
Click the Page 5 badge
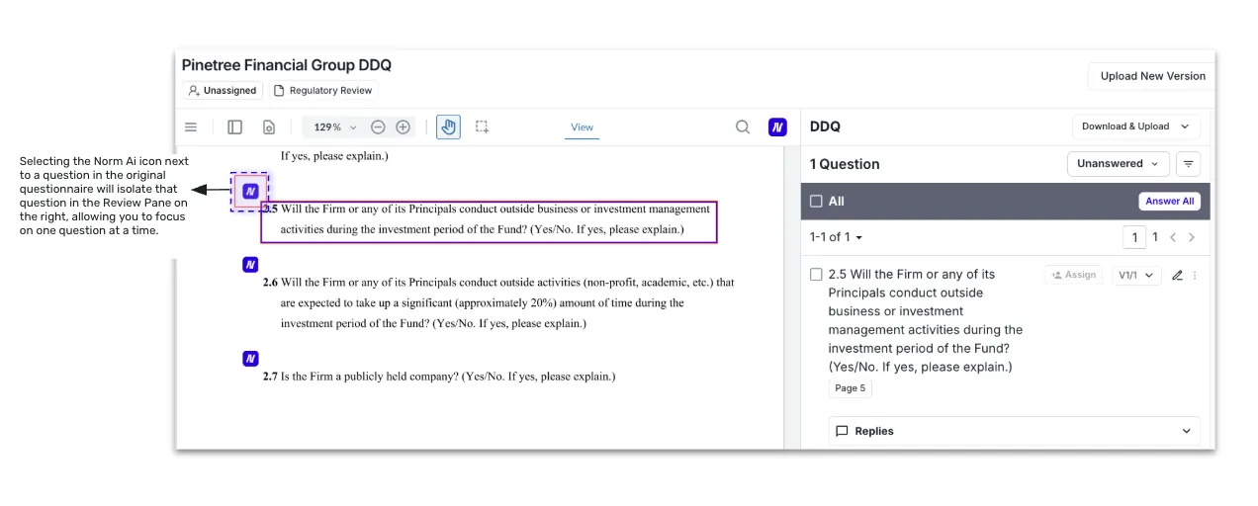[x=850, y=388]
